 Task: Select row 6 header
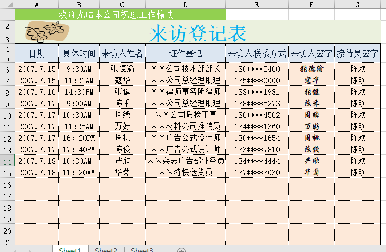(7, 69)
